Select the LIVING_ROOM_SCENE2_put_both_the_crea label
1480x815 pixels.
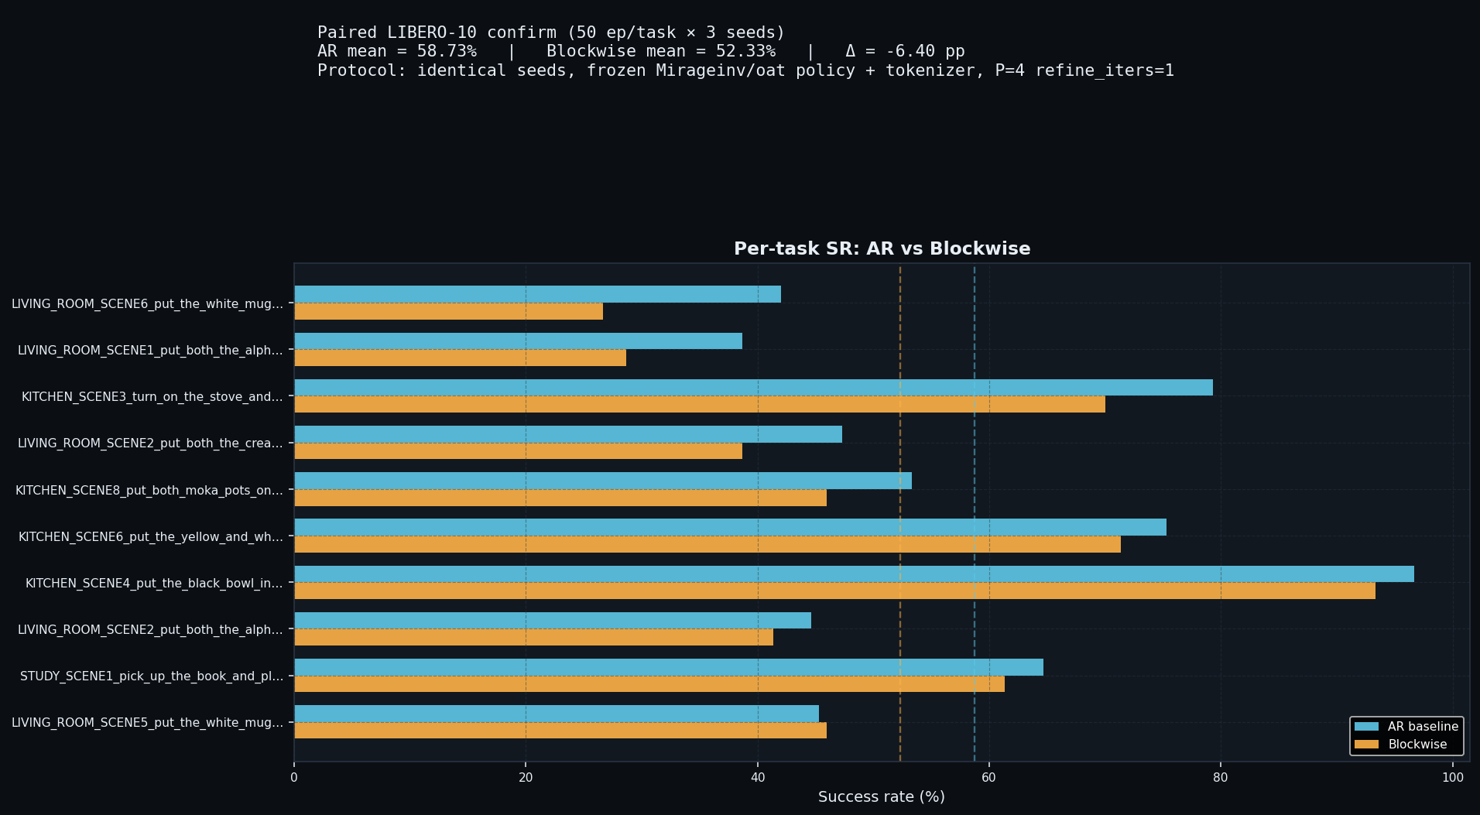click(x=150, y=443)
